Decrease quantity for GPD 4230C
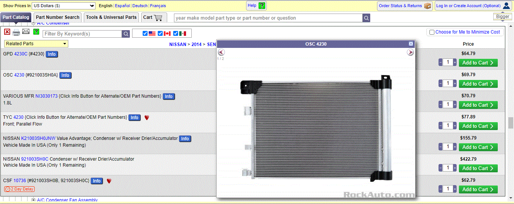The height and width of the screenshot is (204, 514). coord(440,63)
